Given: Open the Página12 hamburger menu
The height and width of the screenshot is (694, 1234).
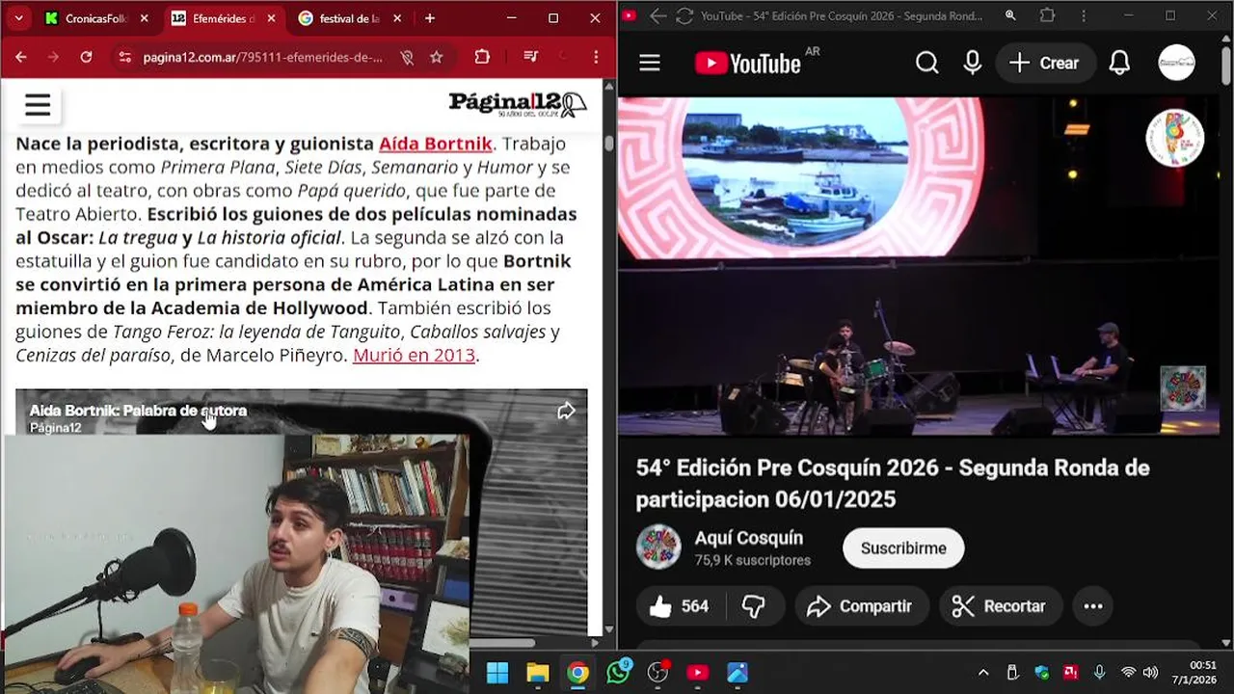Looking at the screenshot, I should [x=38, y=105].
